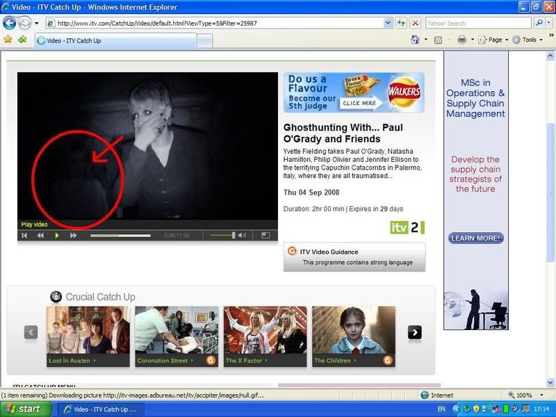Toggle full screen mode in video player

265,236
